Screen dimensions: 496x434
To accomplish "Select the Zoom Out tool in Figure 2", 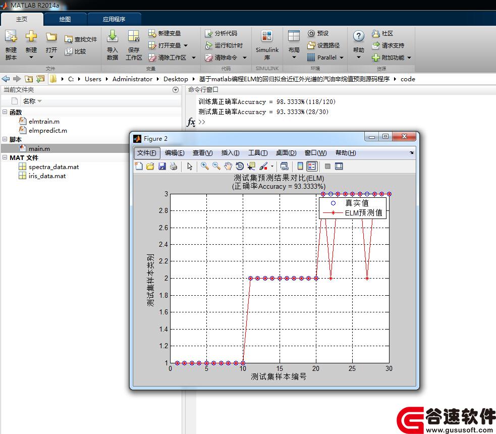I will 216,166.
